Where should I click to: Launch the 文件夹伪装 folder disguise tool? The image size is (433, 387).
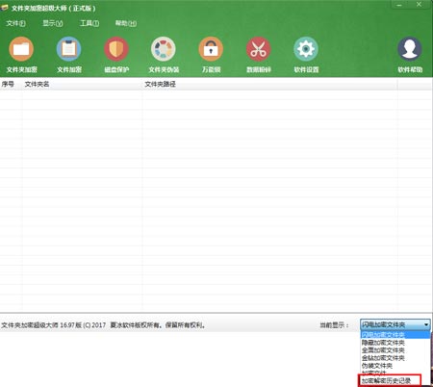(x=164, y=49)
